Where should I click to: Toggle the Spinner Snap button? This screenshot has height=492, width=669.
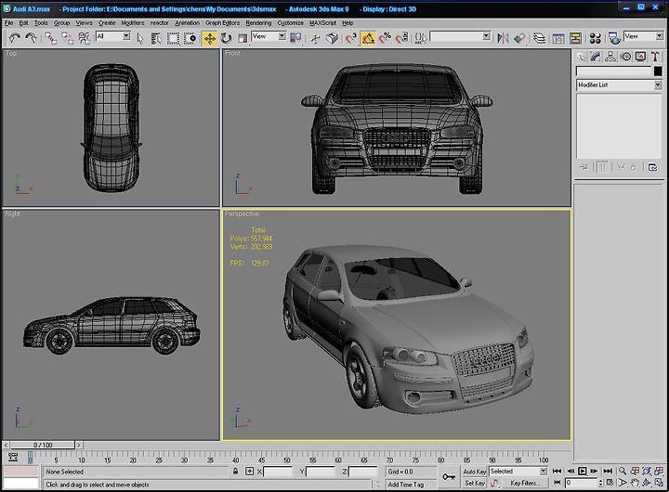pyautogui.click(x=401, y=39)
